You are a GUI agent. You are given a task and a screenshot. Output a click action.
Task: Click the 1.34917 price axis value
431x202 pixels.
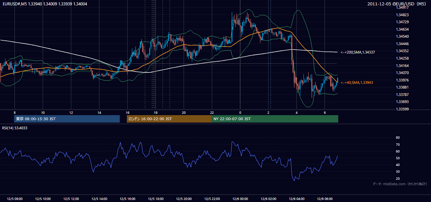[402, 8]
